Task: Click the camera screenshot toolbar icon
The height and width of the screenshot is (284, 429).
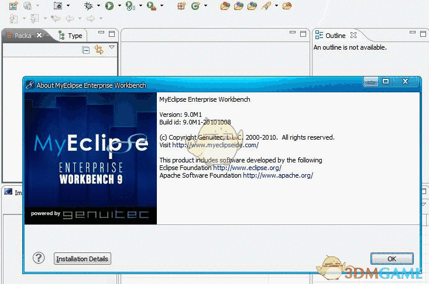Action: [58, 6]
